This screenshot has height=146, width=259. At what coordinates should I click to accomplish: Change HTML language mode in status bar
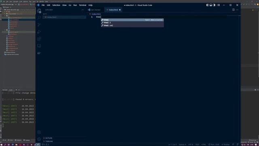(204, 144)
